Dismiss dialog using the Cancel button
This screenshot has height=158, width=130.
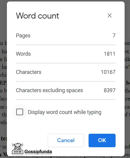point(66,140)
